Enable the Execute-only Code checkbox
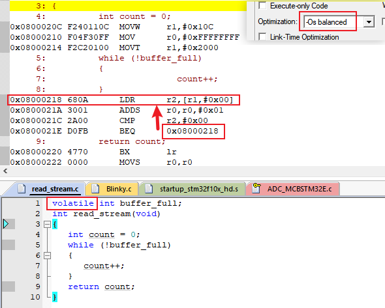 point(262,5)
